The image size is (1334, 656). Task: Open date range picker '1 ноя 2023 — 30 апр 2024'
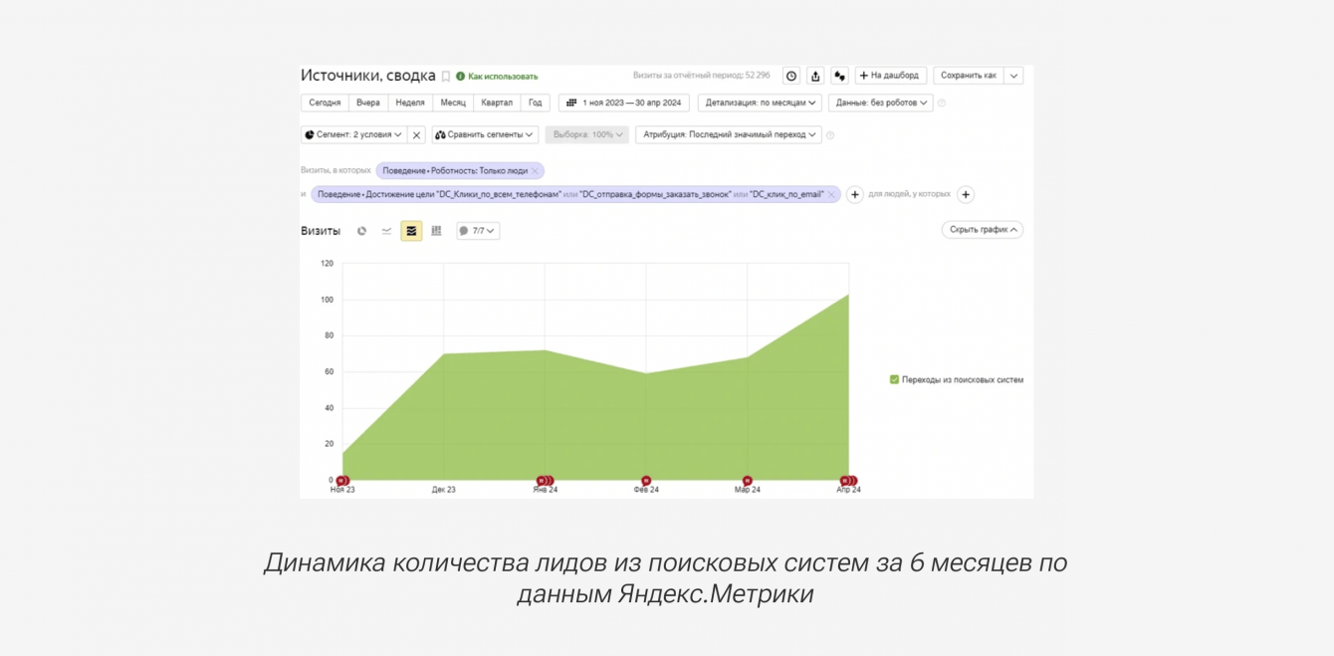[623, 103]
